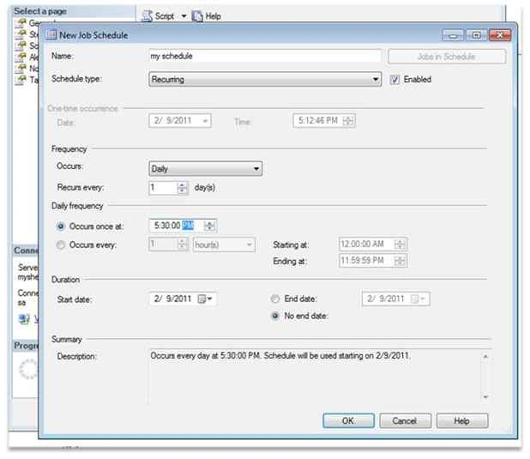
Task: Click the Description scrollbar up arrow
Action: pyautogui.click(x=485, y=356)
